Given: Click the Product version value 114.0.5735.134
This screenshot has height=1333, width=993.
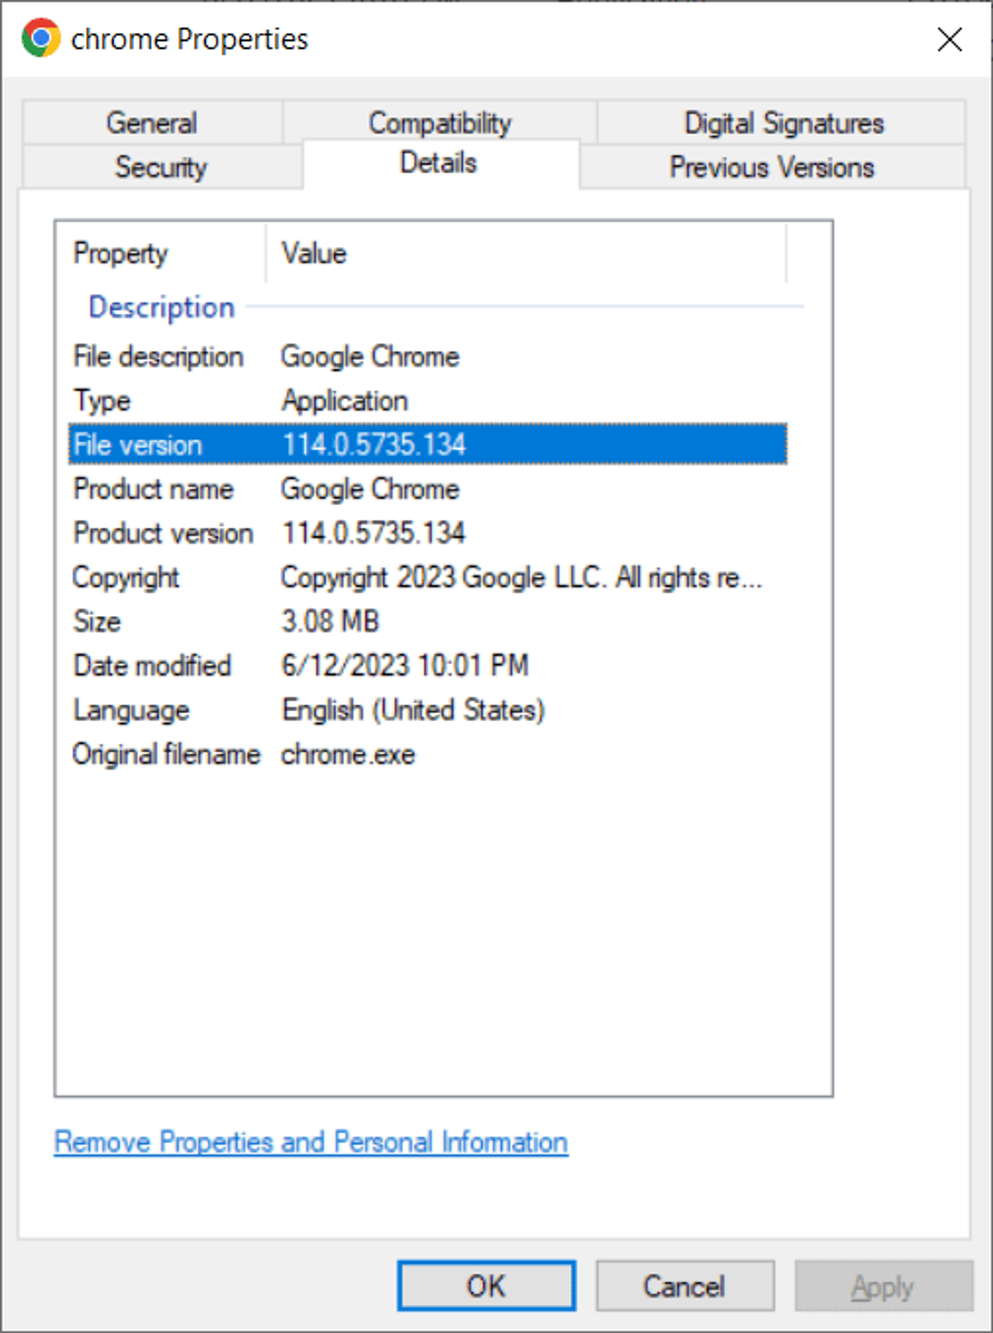Looking at the screenshot, I should [x=374, y=533].
